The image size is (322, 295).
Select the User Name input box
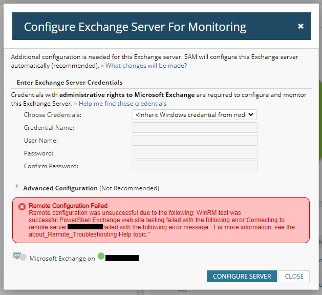click(195, 141)
